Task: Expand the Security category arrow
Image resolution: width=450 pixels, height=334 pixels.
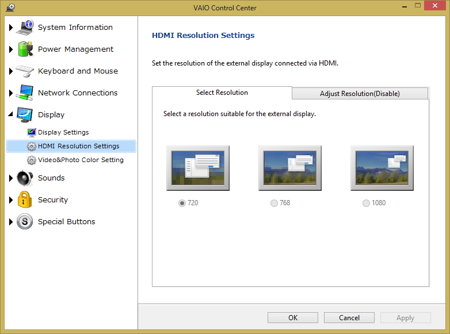Action: coord(11,200)
